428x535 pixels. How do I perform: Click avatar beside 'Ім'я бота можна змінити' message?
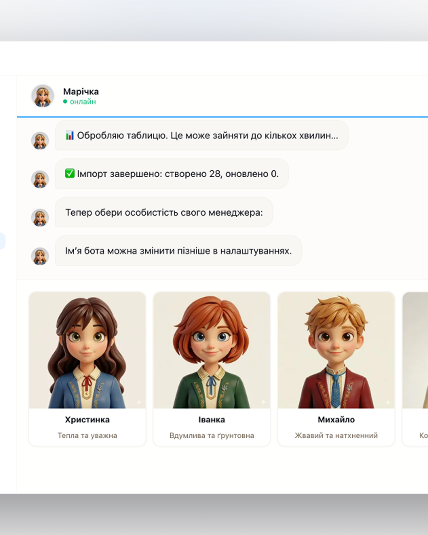point(40,256)
